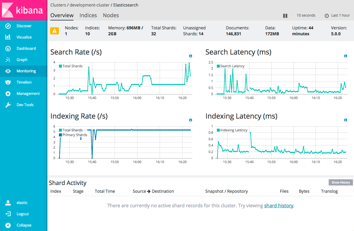Switch to the Nodes tab
Image resolution: width=354 pixels, height=231 pixels.
[111, 15]
